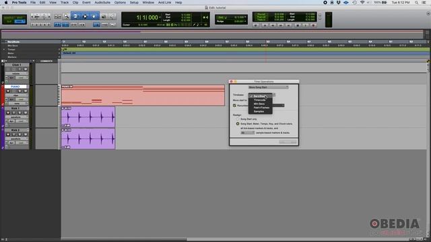Choose Timecode in Timebase popup

pyautogui.click(x=261, y=100)
